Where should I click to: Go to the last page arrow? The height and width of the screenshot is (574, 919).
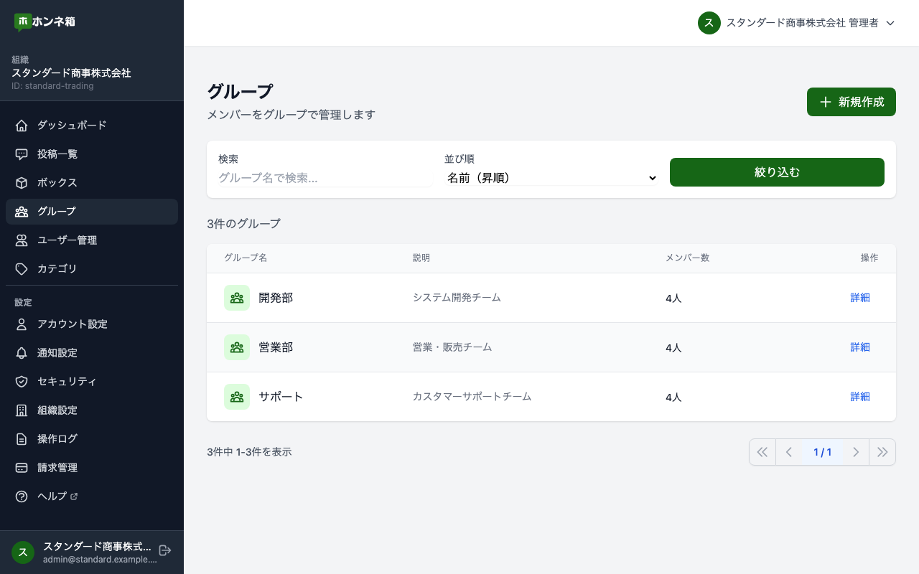click(x=882, y=452)
